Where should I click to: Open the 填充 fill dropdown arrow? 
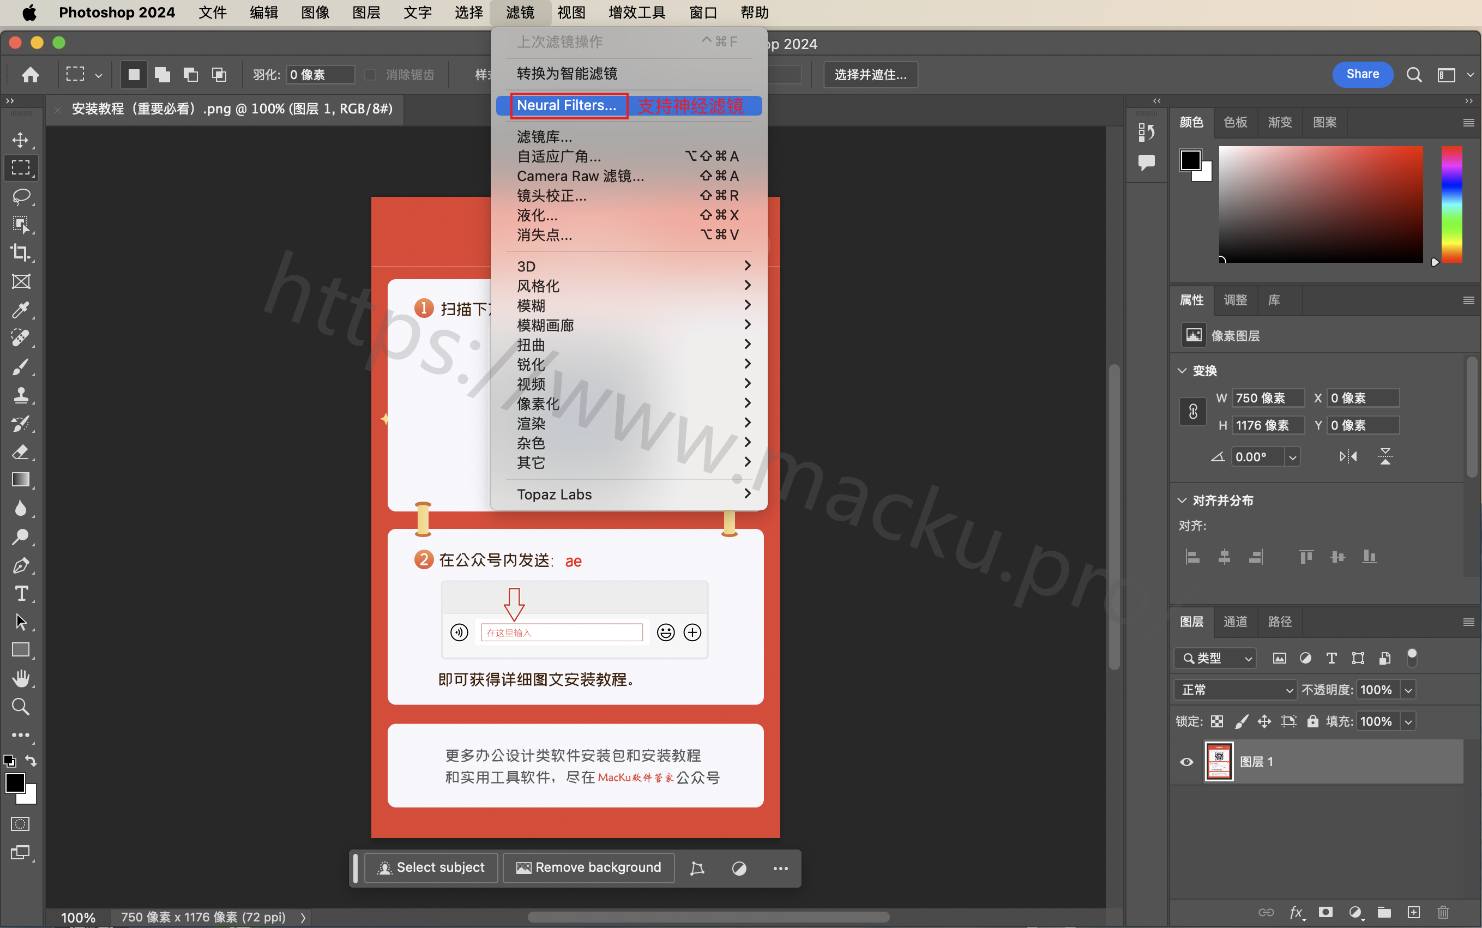point(1408,722)
